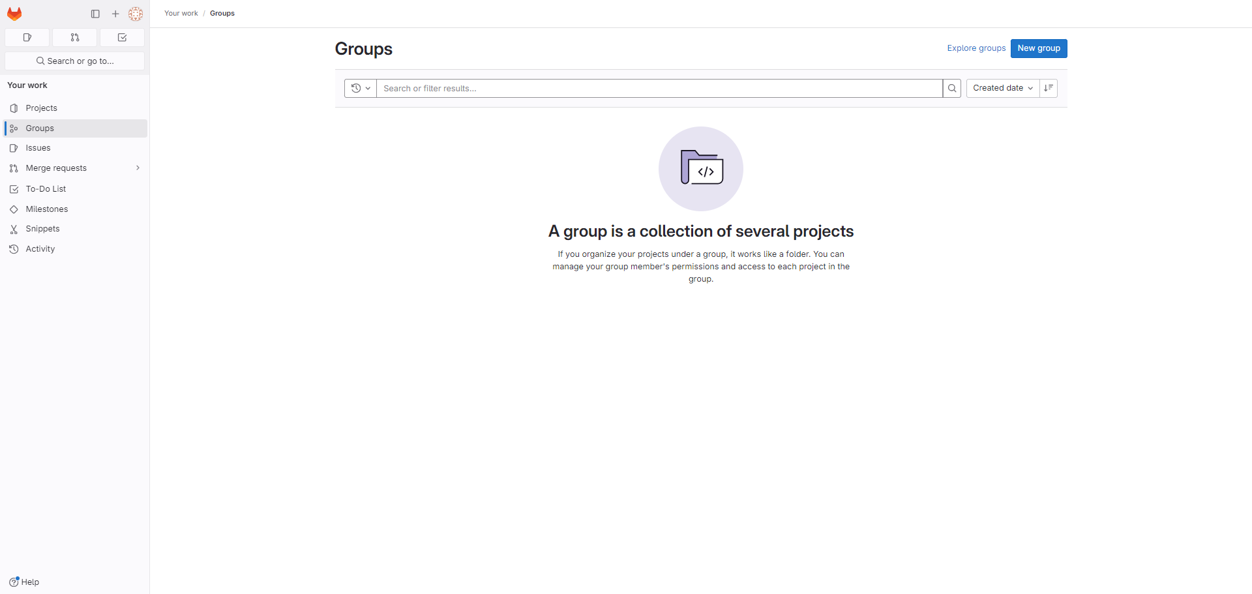Open the Created date sort dropdown
This screenshot has height=594, width=1252.
click(x=1003, y=89)
